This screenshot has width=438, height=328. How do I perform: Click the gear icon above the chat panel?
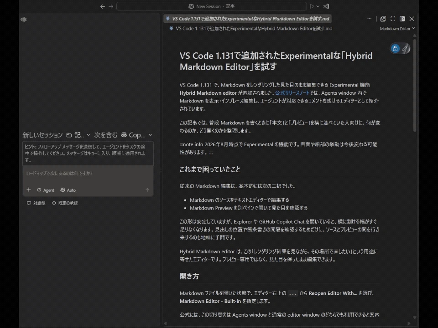point(24,20)
